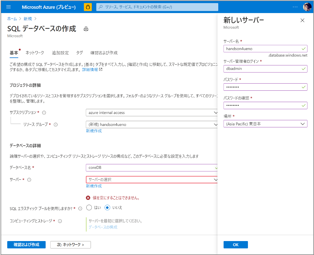Screen dimensions: 314x255
Task: Open the データベースの構成 link
Action: point(103,227)
